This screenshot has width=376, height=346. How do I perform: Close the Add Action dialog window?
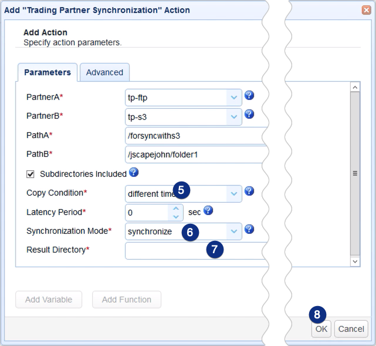coord(366,10)
